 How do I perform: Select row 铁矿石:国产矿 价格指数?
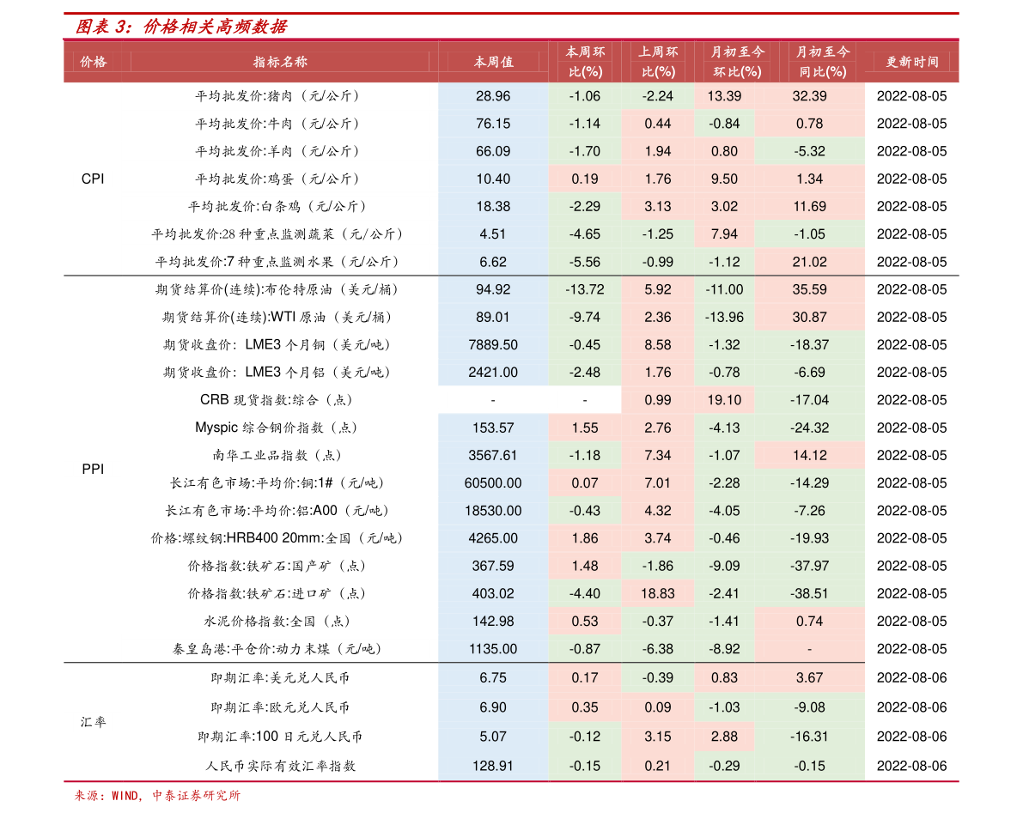point(511,566)
